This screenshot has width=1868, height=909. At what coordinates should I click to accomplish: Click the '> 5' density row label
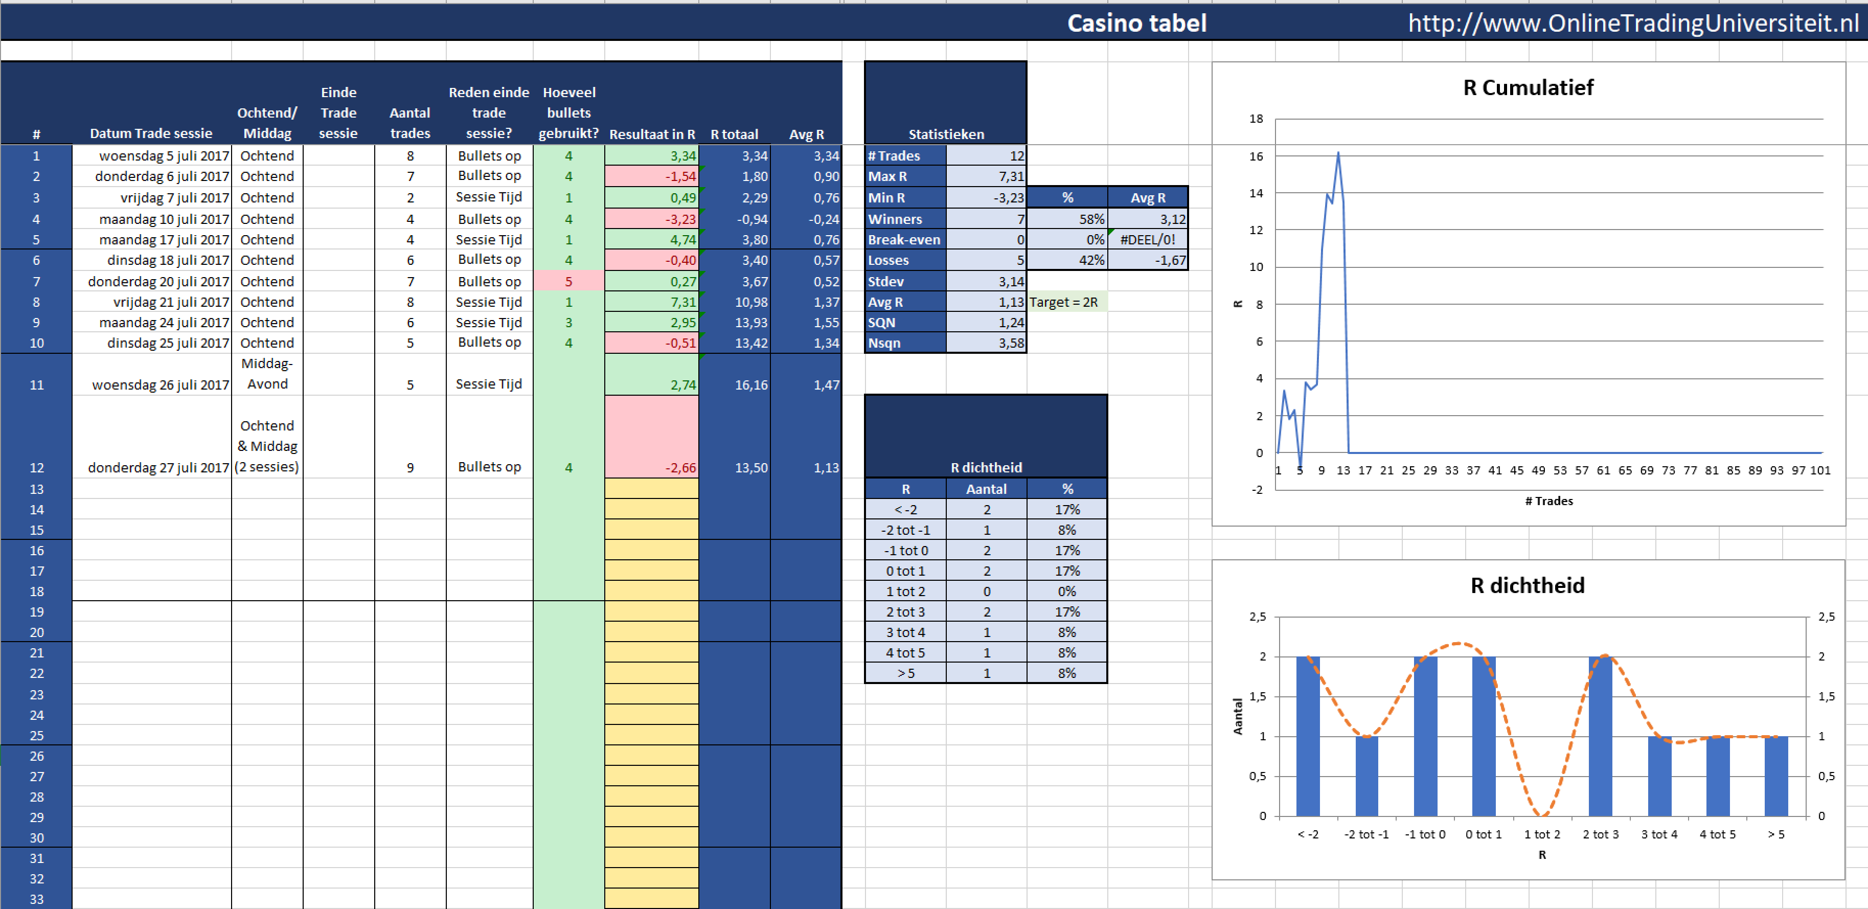906,673
